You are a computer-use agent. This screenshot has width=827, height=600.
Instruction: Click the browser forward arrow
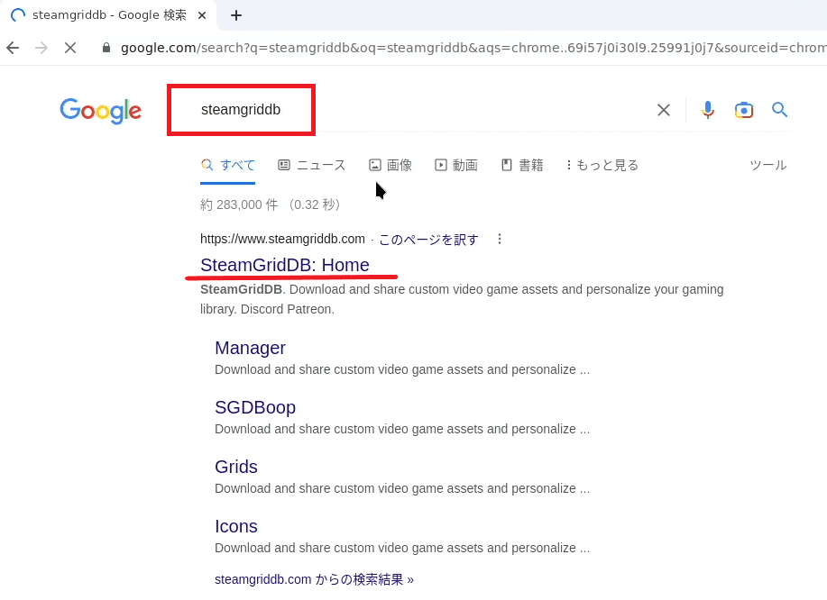(x=41, y=48)
